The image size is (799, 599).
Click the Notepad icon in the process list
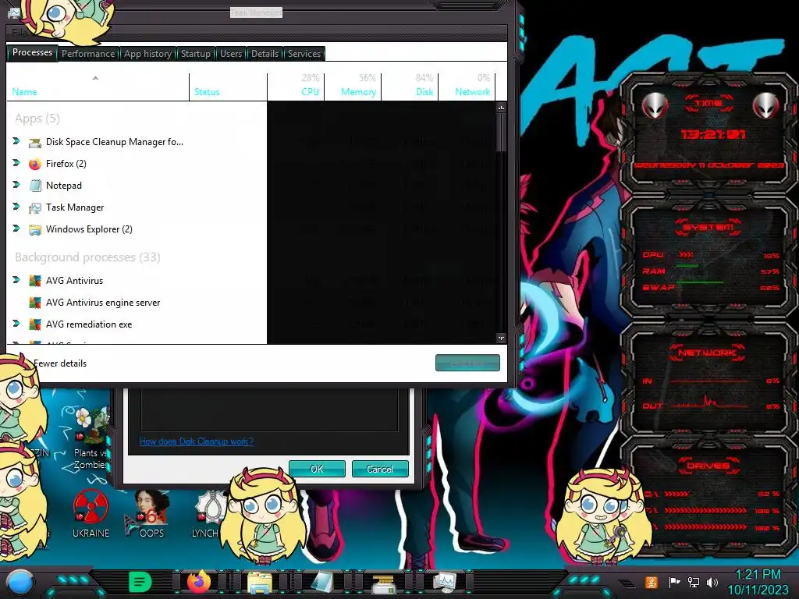34,186
